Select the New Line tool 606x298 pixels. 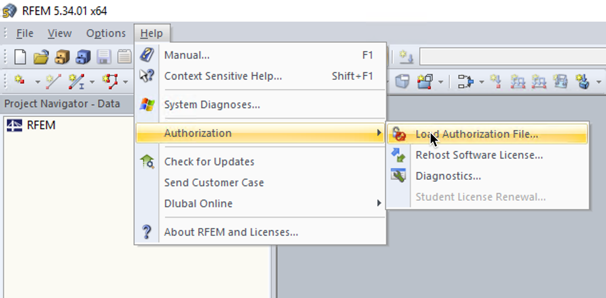(x=53, y=81)
